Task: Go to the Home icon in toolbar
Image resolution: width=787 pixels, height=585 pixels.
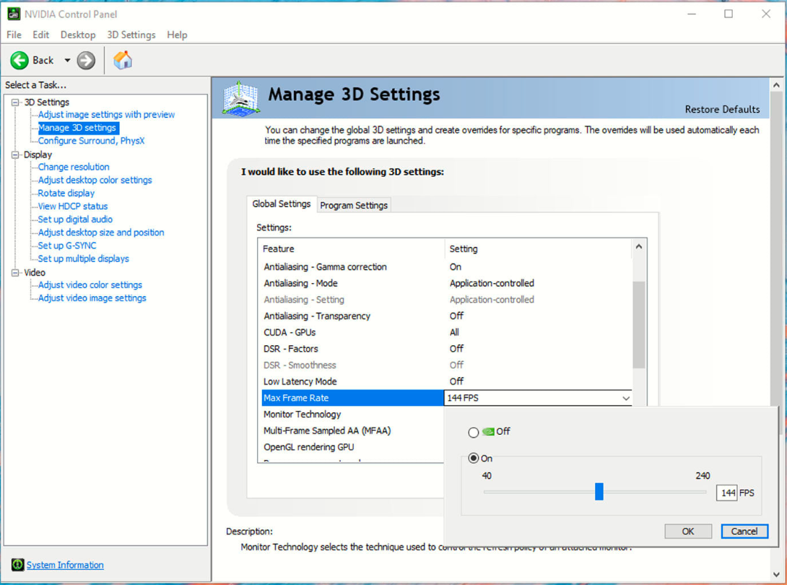Action: [x=123, y=60]
